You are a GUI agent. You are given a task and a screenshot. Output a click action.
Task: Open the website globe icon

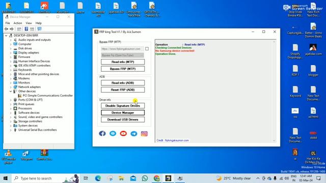click(x=113, y=133)
